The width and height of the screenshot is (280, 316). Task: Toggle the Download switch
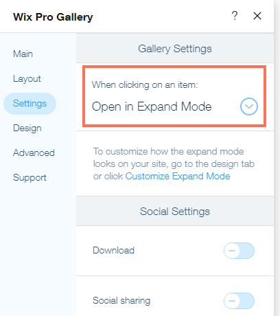click(x=239, y=251)
